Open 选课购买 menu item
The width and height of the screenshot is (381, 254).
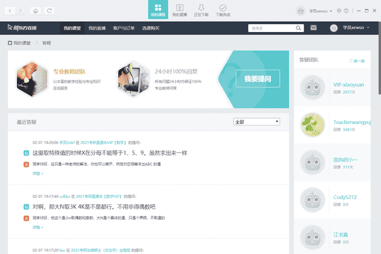coord(151,28)
